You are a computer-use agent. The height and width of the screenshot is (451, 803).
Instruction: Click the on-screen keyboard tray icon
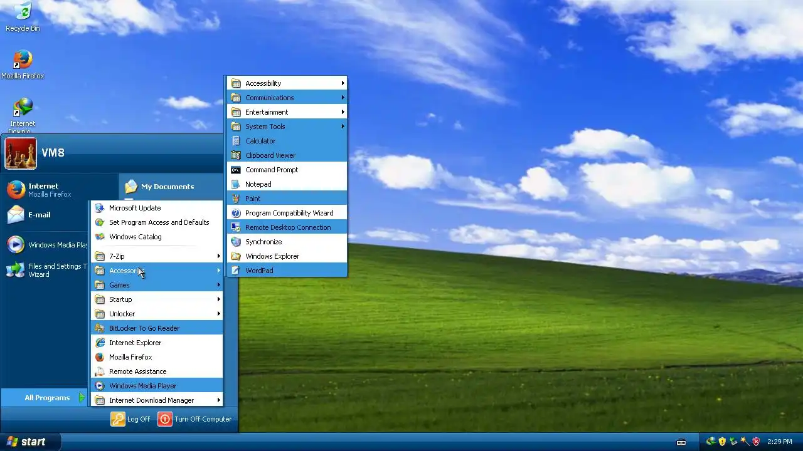681,442
